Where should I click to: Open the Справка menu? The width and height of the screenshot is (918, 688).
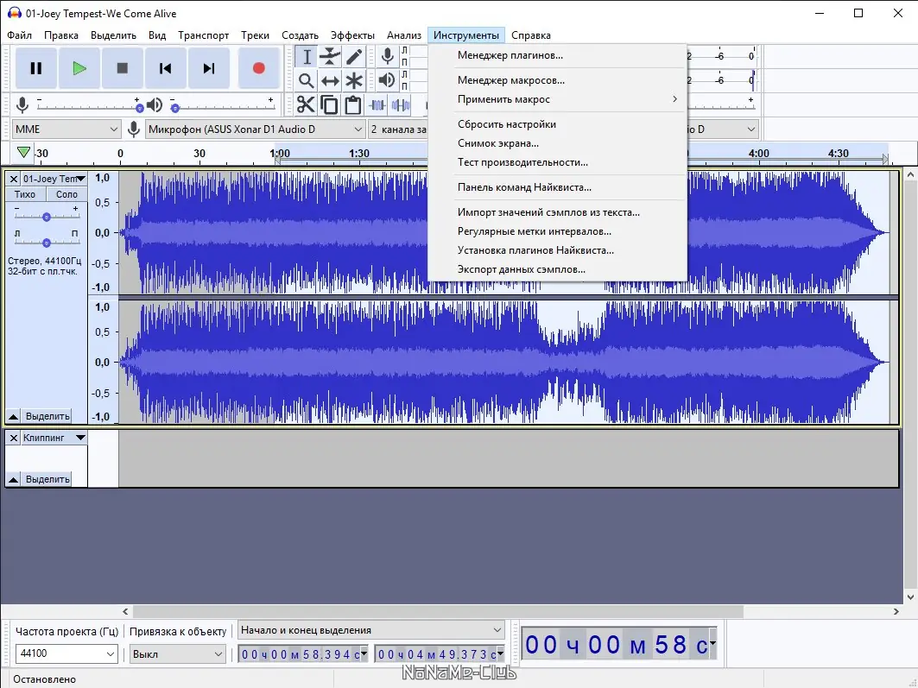tap(531, 35)
